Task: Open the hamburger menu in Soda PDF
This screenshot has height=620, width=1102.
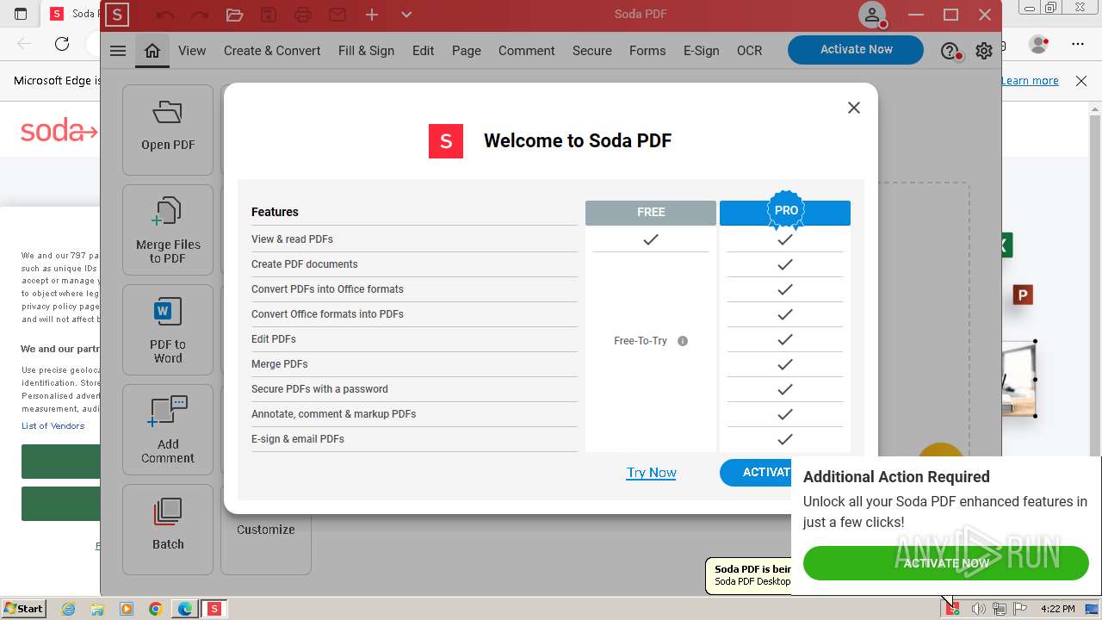Action: click(x=118, y=51)
